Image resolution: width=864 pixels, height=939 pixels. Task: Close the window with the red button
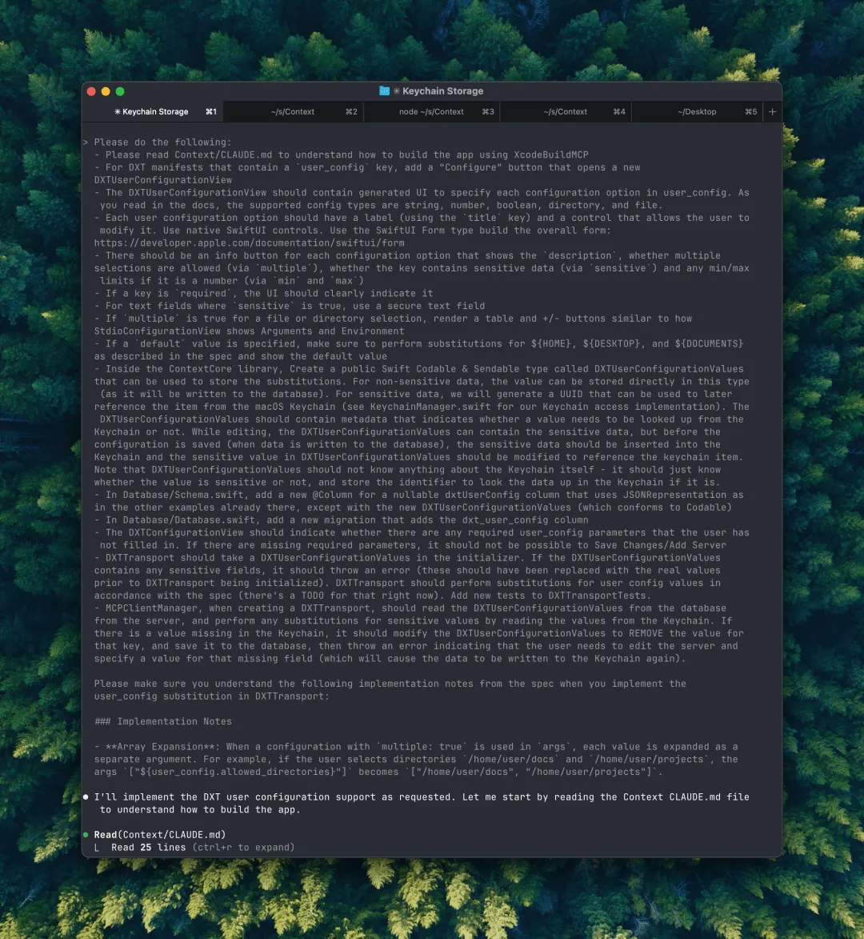[x=91, y=91]
